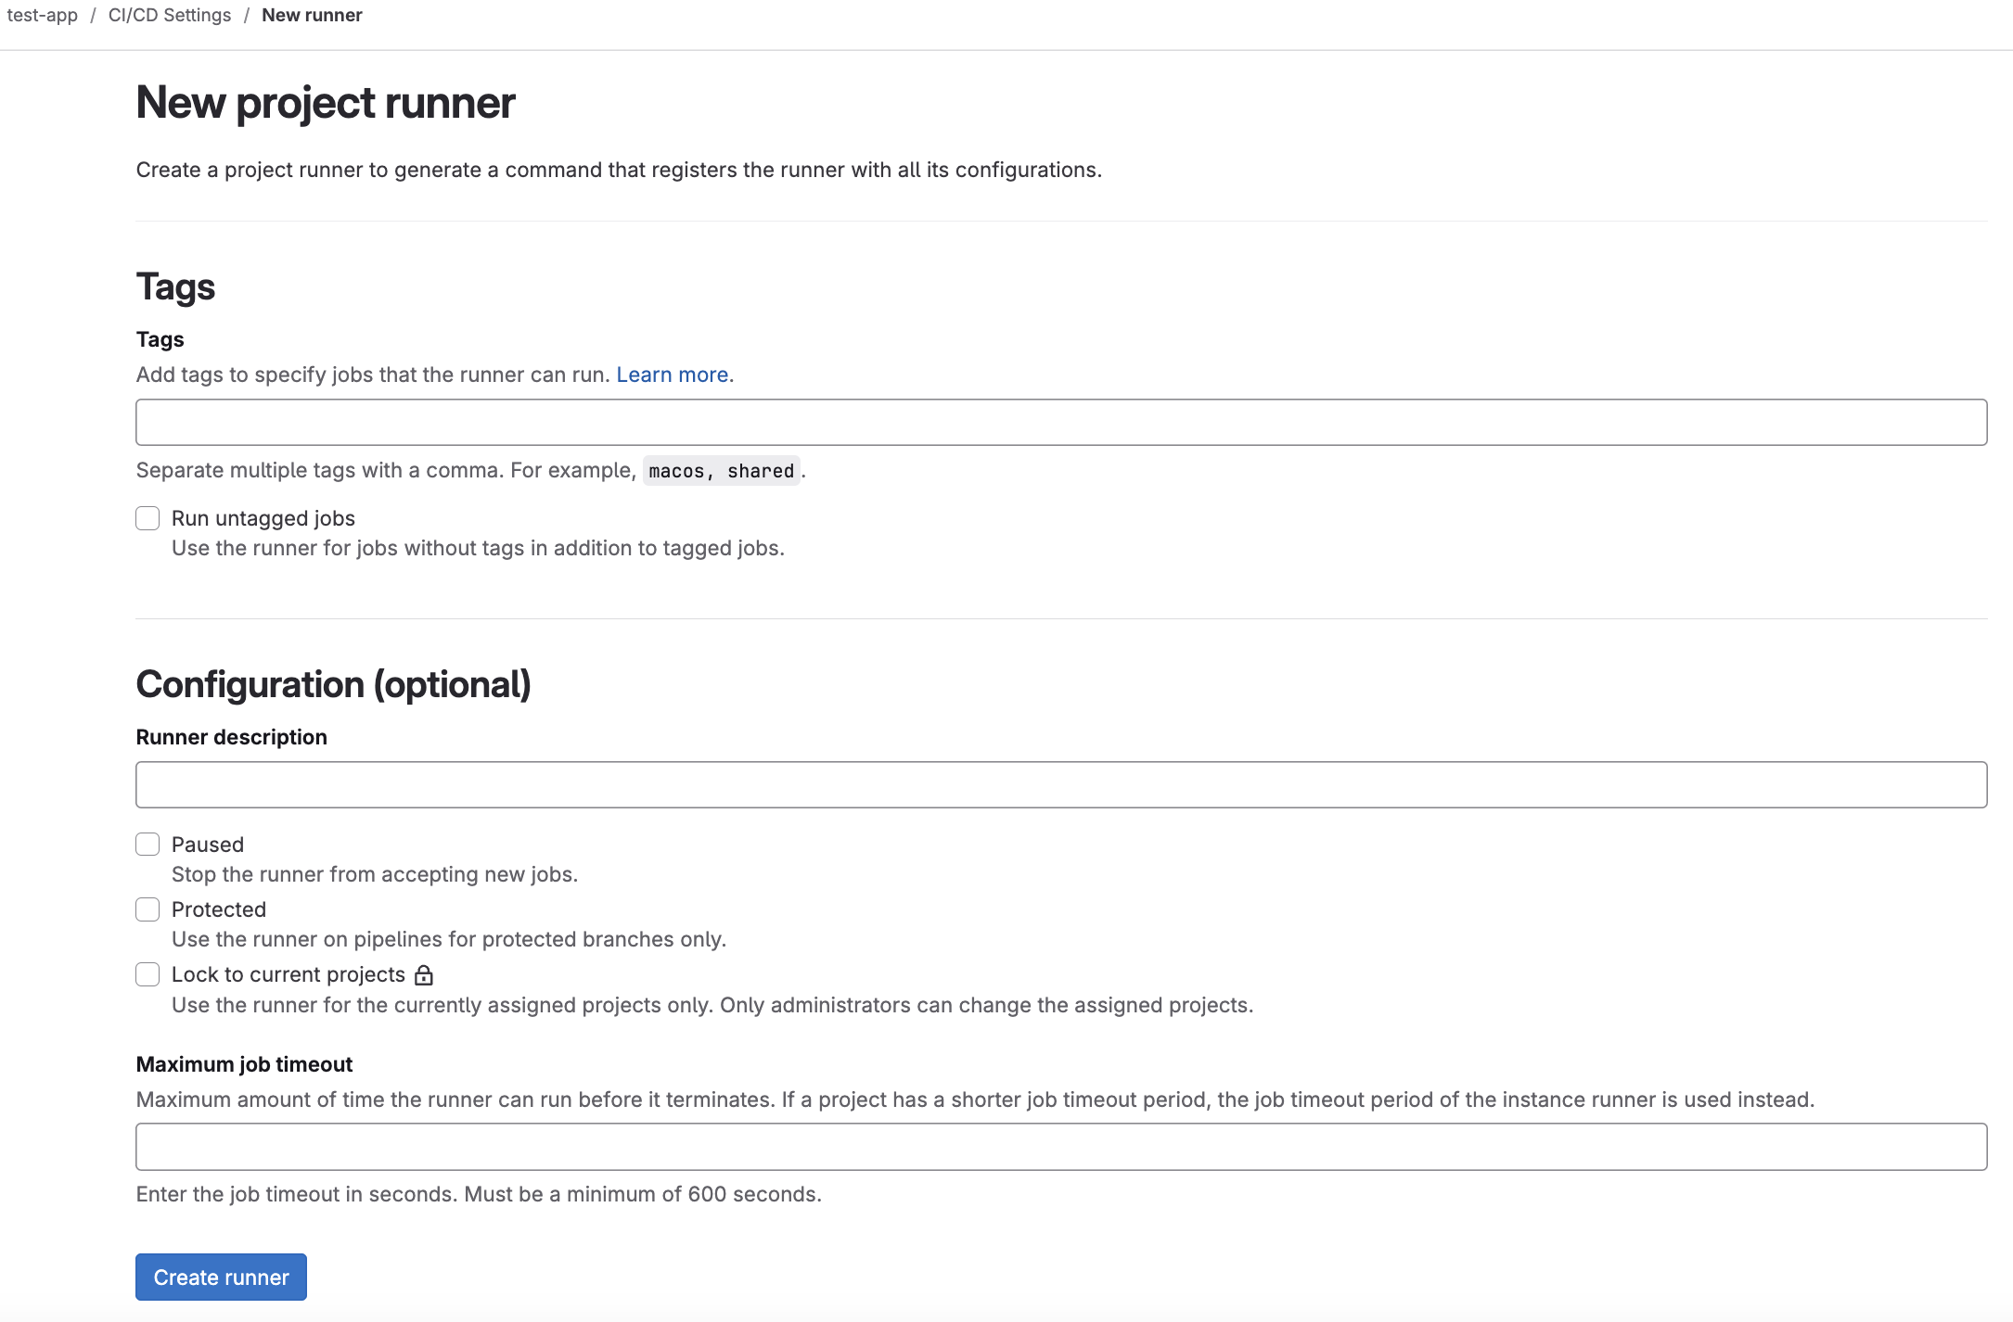Go to CI/CD Settings breadcrumb

click(x=170, y=15)
